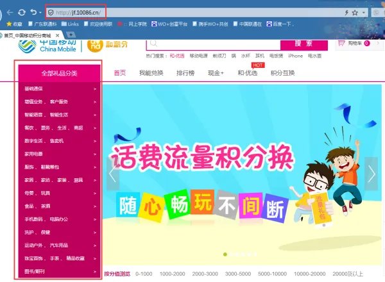The height and width of the screenshot is (282, 385).
Task: Click hot search term 水杯
Action: 245,56
